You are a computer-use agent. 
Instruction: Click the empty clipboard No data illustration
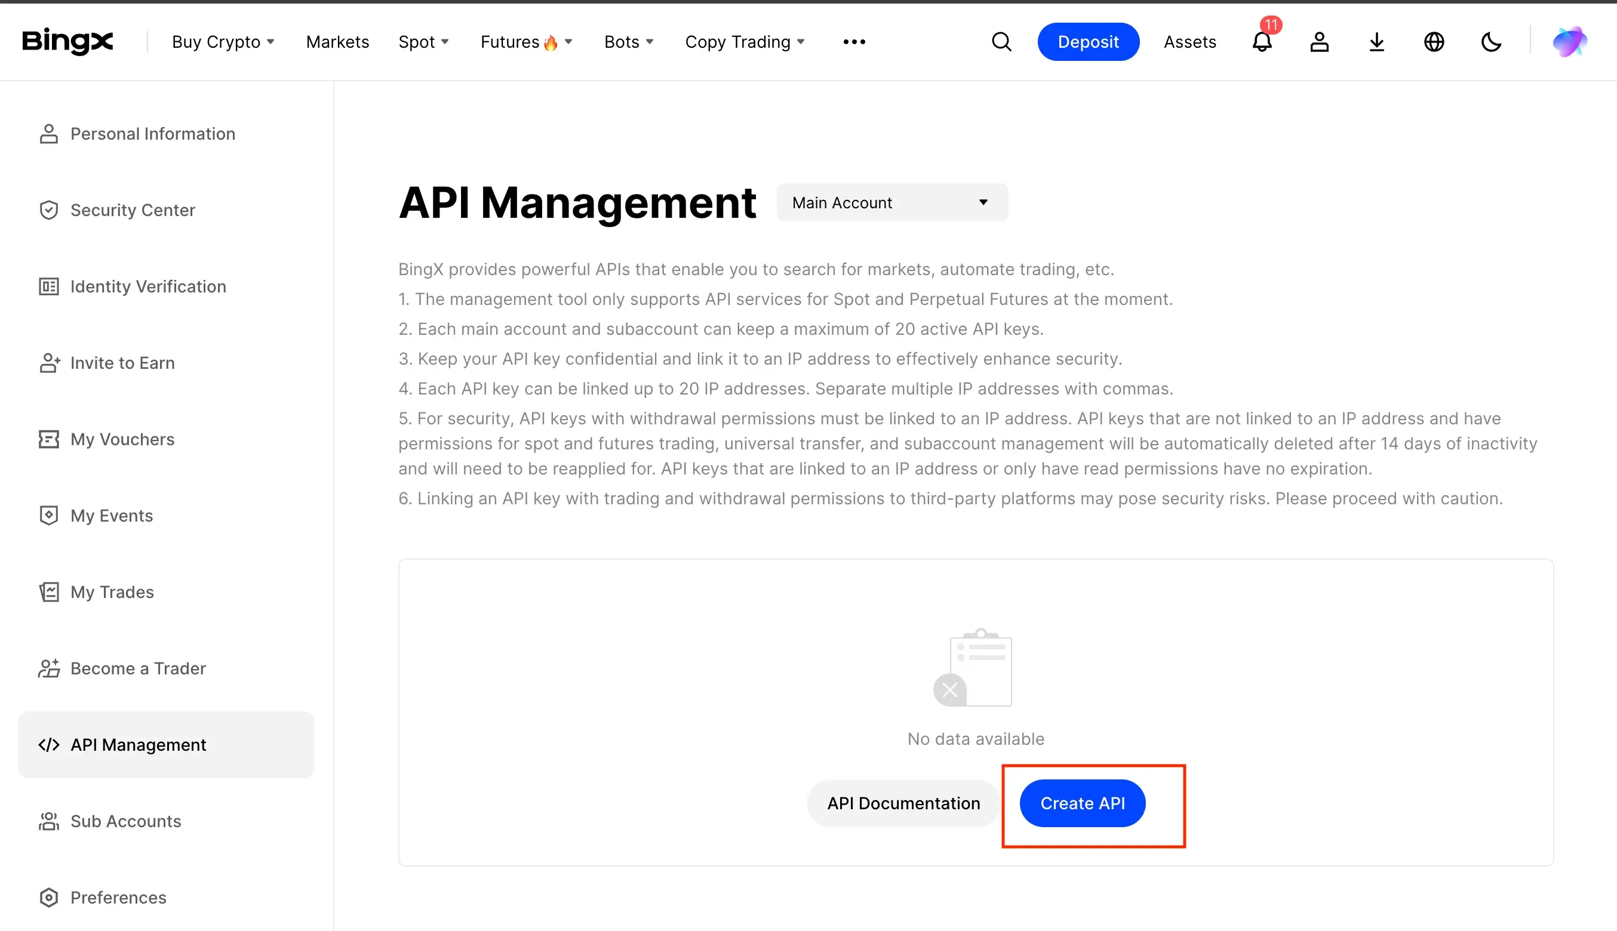[973, 667]
